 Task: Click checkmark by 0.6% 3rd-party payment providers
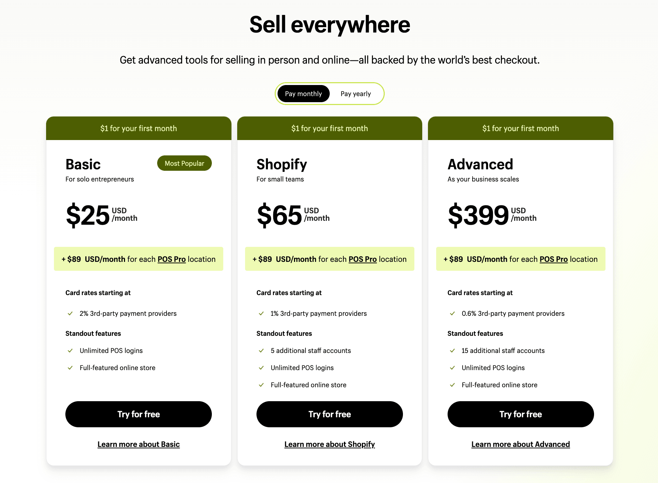453,313
